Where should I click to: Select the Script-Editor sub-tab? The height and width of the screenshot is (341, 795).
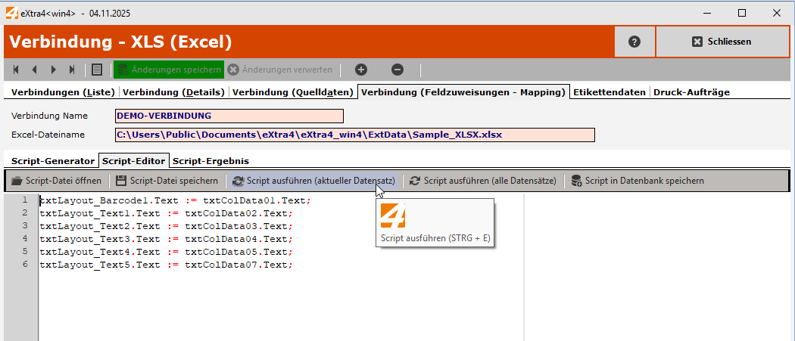134,161
